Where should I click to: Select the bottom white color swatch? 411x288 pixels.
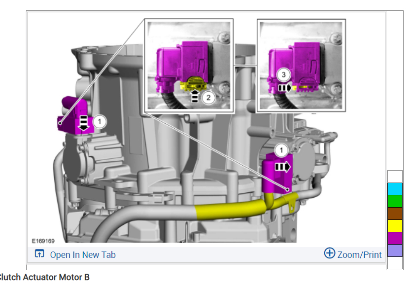click(395, 263)
